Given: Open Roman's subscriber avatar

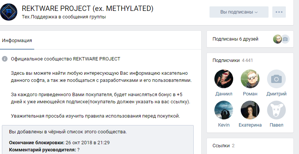Looking at the screenshot, I should (x=250, y=79).
